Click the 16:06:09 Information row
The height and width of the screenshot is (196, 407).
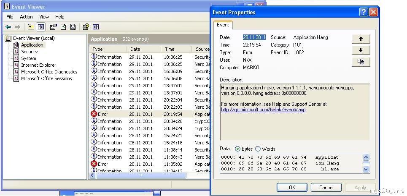pyautogui.click(x=150, y=71)
